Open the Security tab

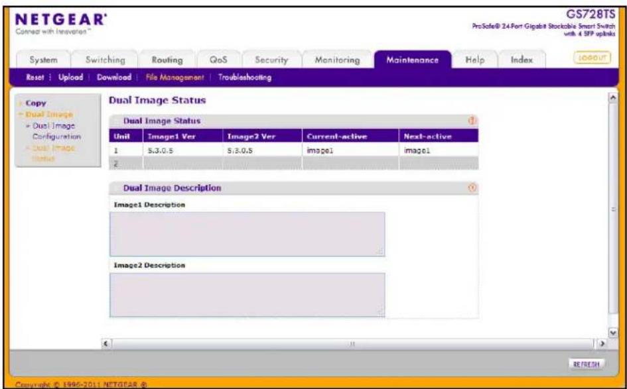pos(271,60)
